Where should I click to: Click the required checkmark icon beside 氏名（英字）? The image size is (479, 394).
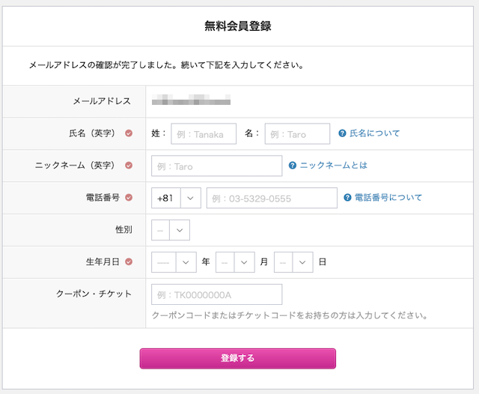point(129,133)
